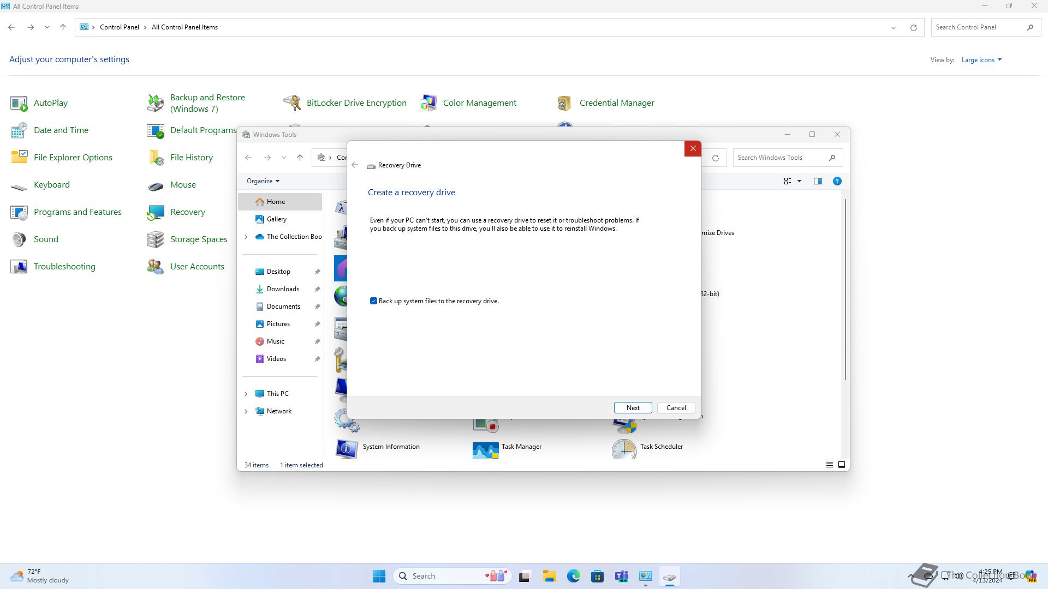Go back in Recovery Drive wizard
Screen dimensions: 1048x589
pos(355,165)
